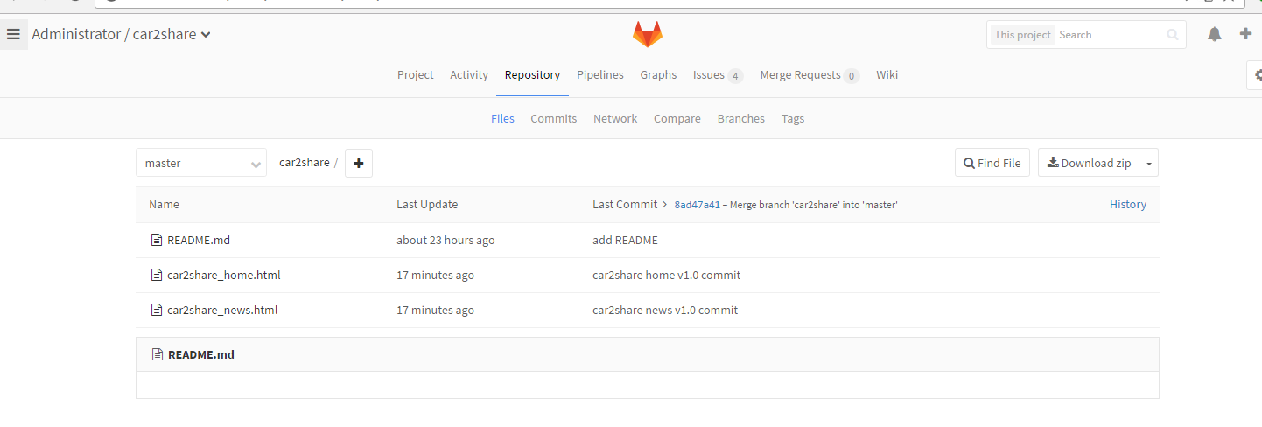Expand the master branch selector
The height and width of the screenshot is (427, 1262).
click(x=201, y=163)
